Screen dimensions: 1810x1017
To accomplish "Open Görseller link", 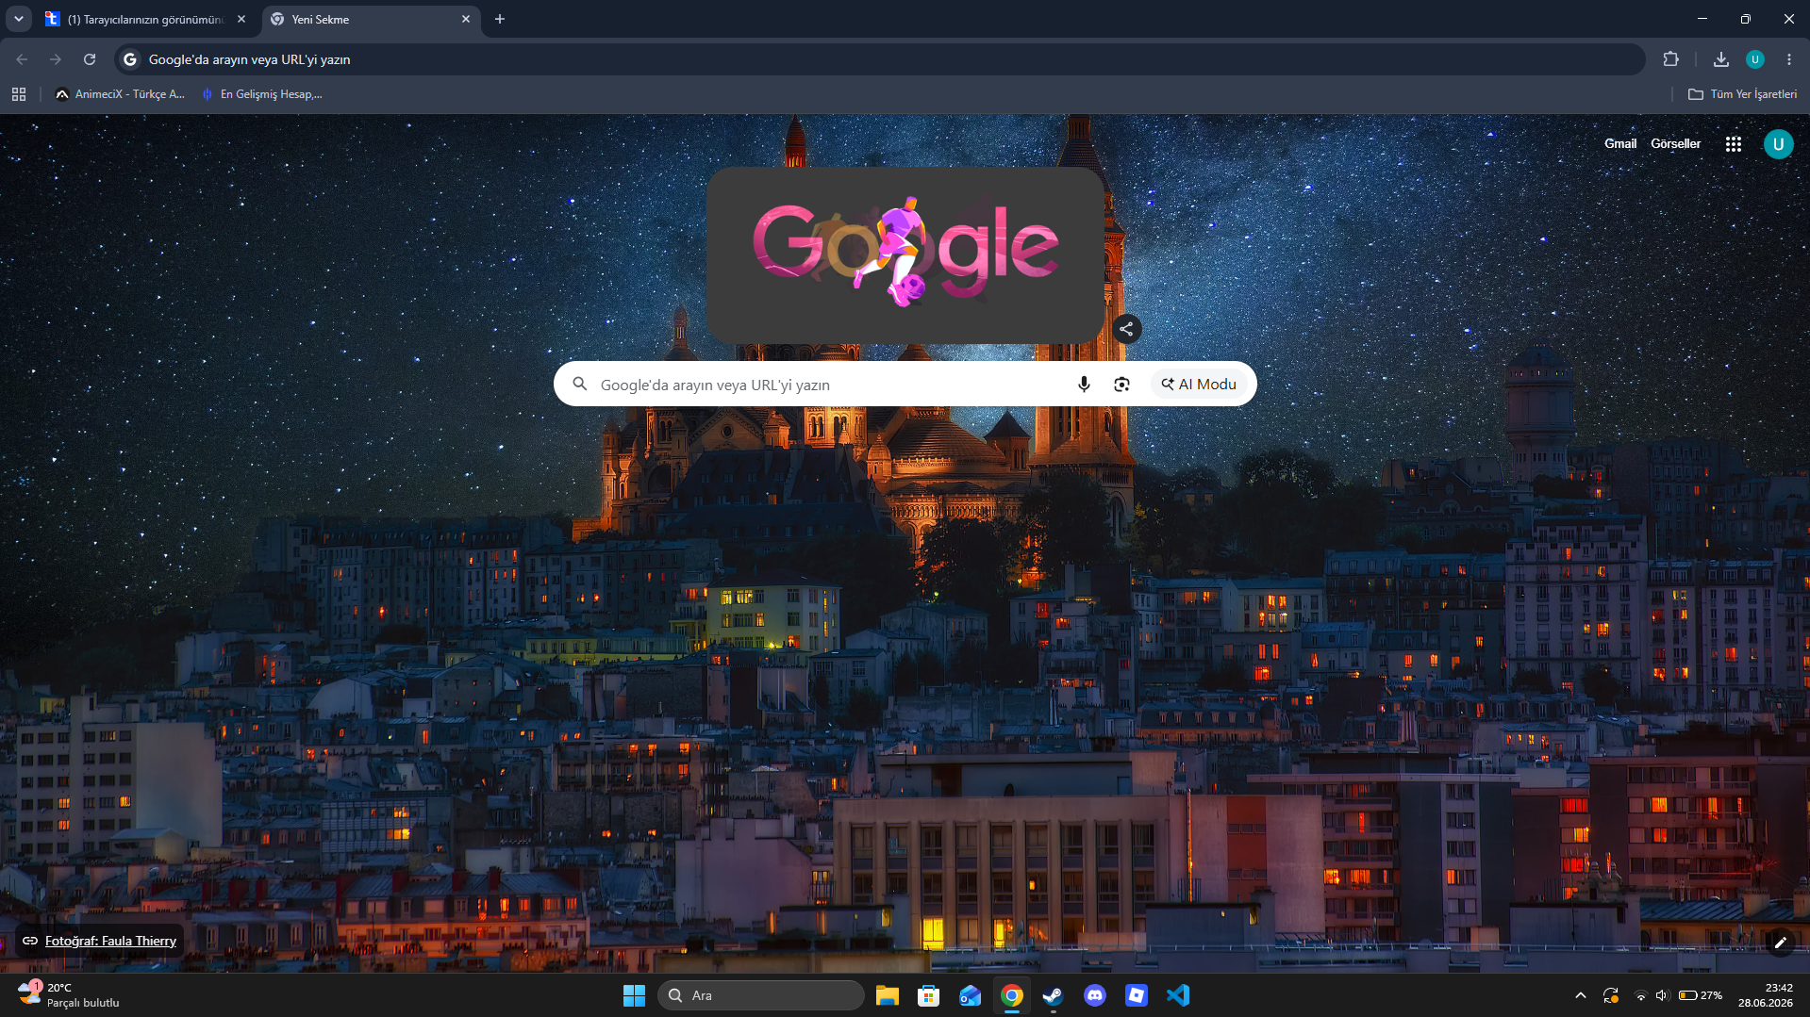I will 1675,144.
